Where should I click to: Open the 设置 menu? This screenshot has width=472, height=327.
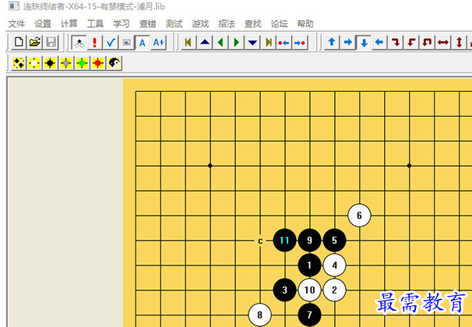(x=43, y=24)
